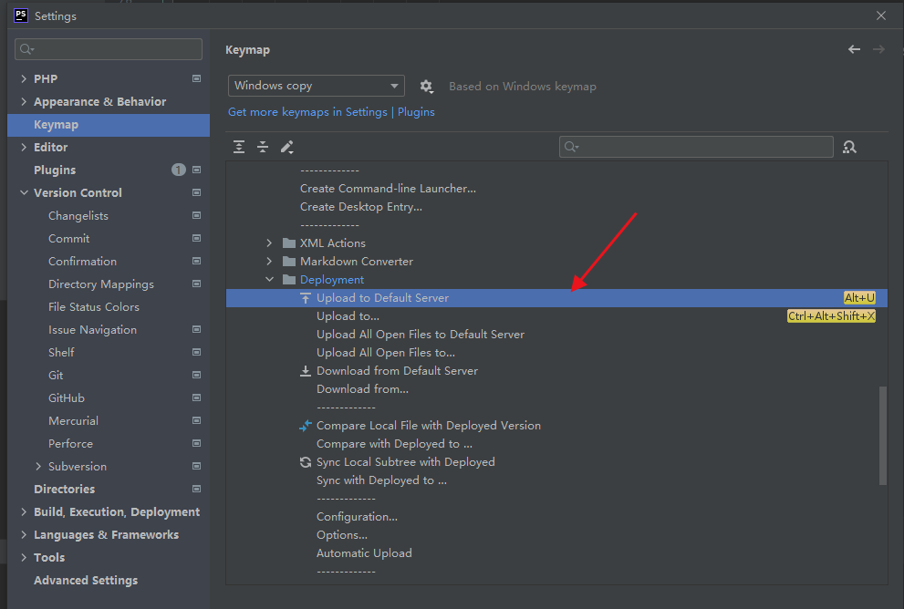The height and width of the screenshot is (609, 904).
Task: Select the Options... action
Action: [342, 535]
